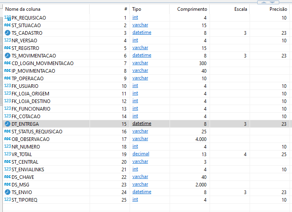This screenshot has height=212, width=292.
Task: Select the ST_STATUS_REQUISICAO column name
Action: [x=37, y=131]
